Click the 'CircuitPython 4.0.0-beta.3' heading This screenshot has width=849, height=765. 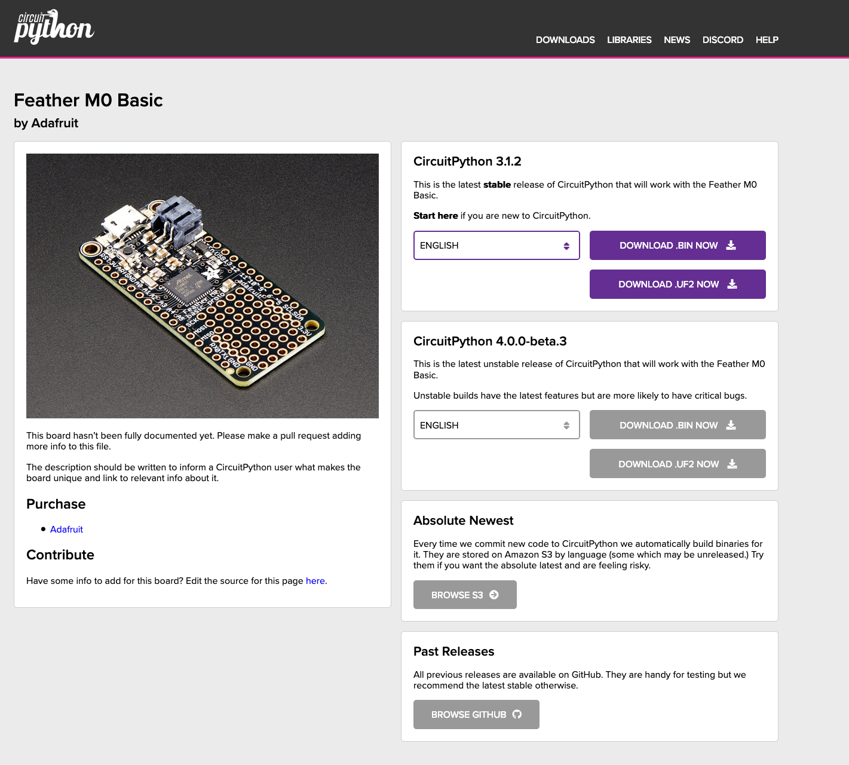coord(490,341)
